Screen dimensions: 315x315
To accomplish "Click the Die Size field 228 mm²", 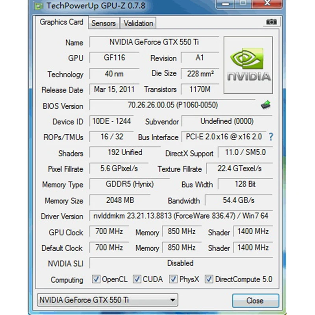I will click(200, 74).
